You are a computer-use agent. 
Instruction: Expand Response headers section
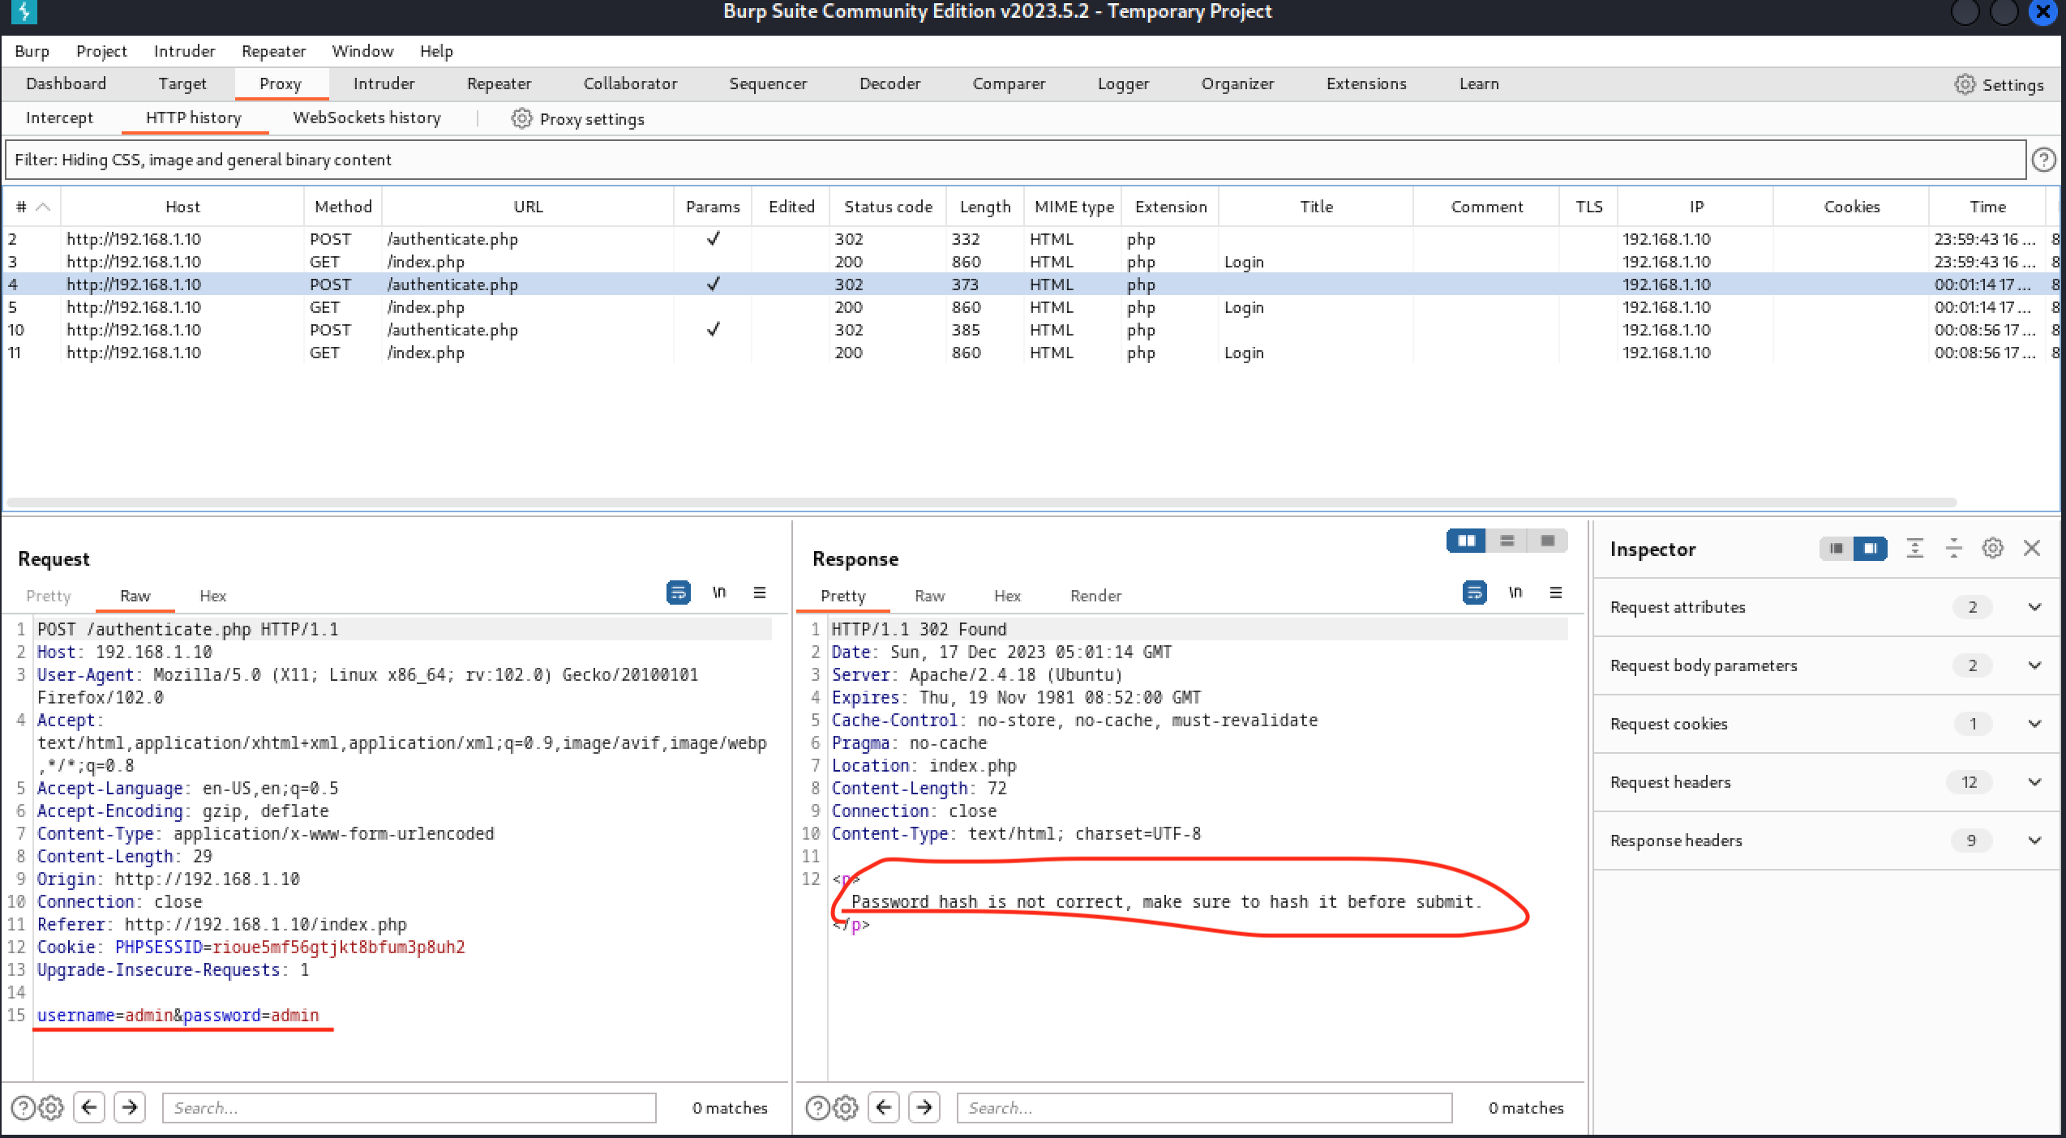coord(2034,841)
